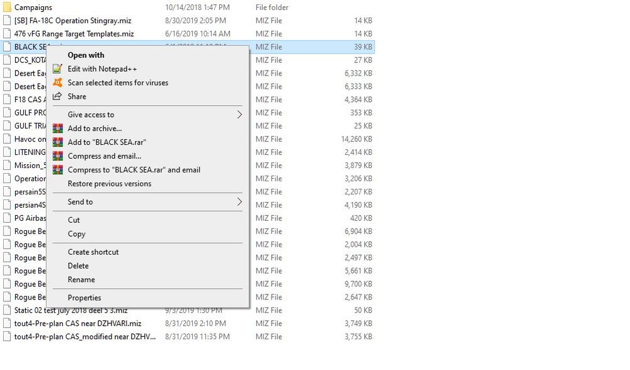Choose Cut from the context menu
The width and height of the screenshot is (630, 370).
coord(74,220)
